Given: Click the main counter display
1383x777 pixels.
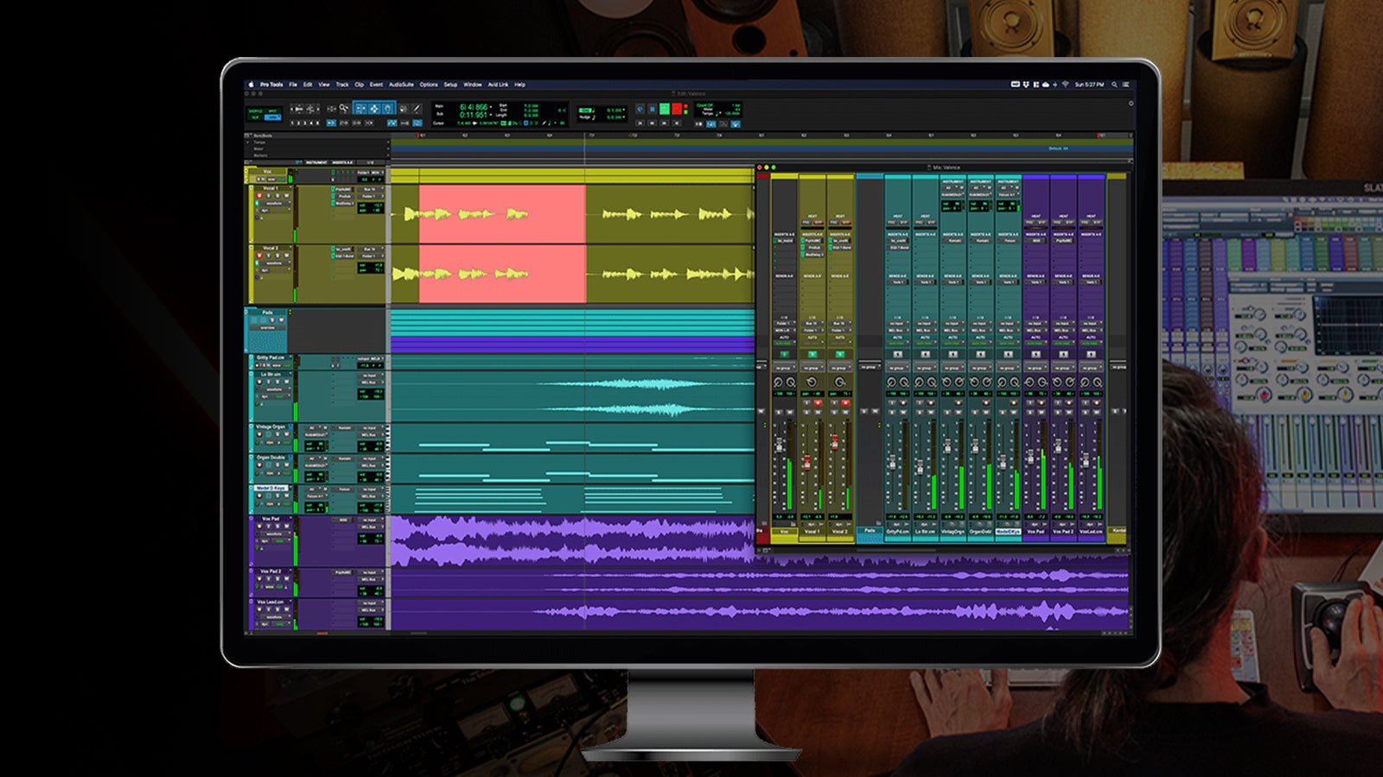Looking at the screenshot, I should click(473, 107).
